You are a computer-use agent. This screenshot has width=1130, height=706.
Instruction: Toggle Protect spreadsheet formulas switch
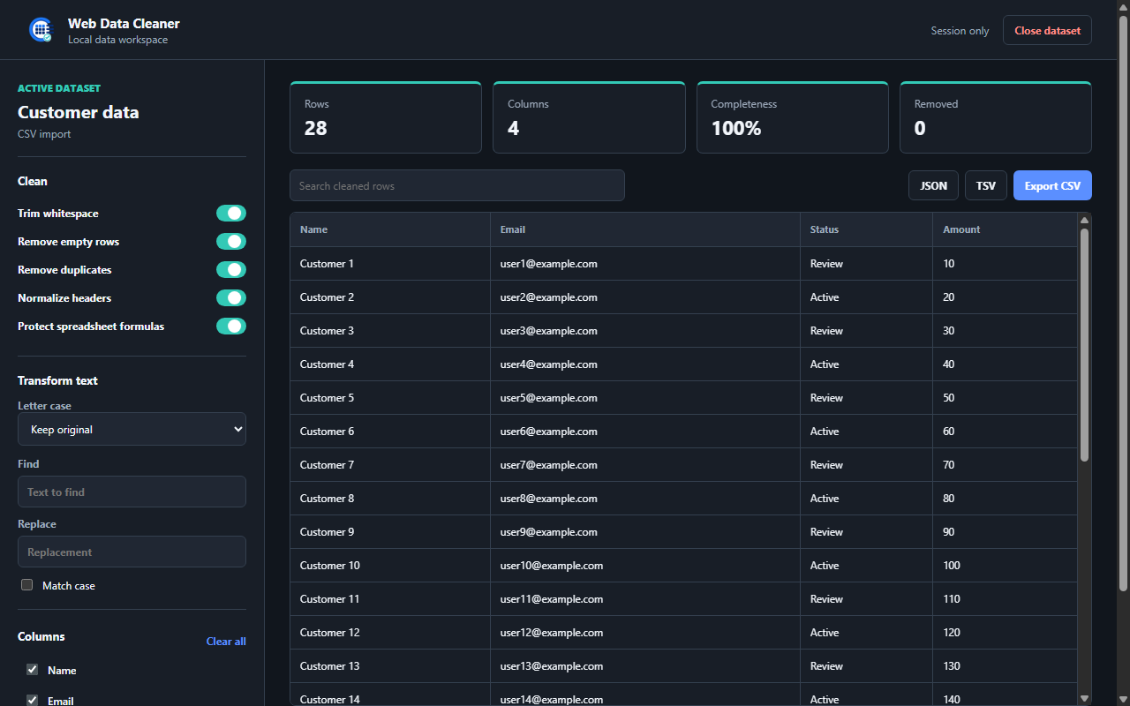(x=231, y=327)
